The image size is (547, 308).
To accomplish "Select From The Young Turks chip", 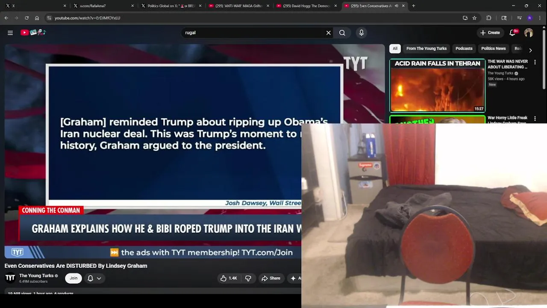I will click(426, 49).
